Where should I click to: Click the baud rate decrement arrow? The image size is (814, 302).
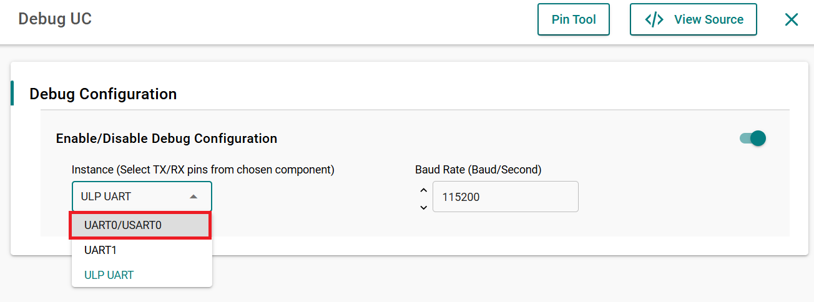point(423,207)
